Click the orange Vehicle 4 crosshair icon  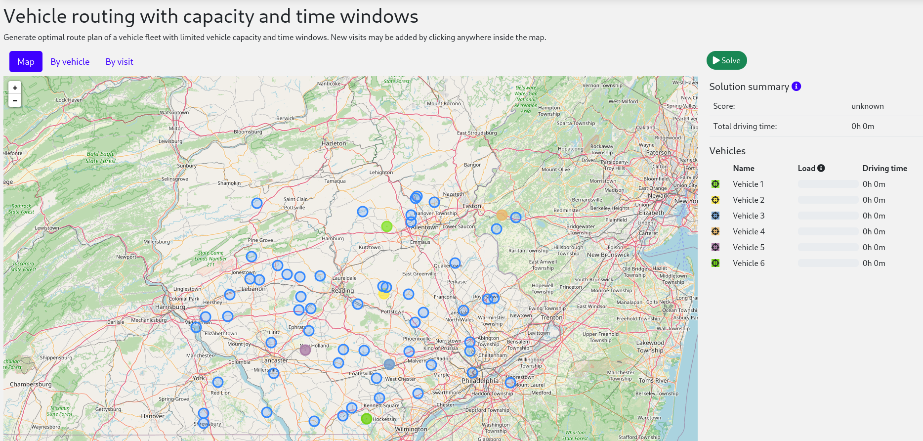click(x=715, y=231)
